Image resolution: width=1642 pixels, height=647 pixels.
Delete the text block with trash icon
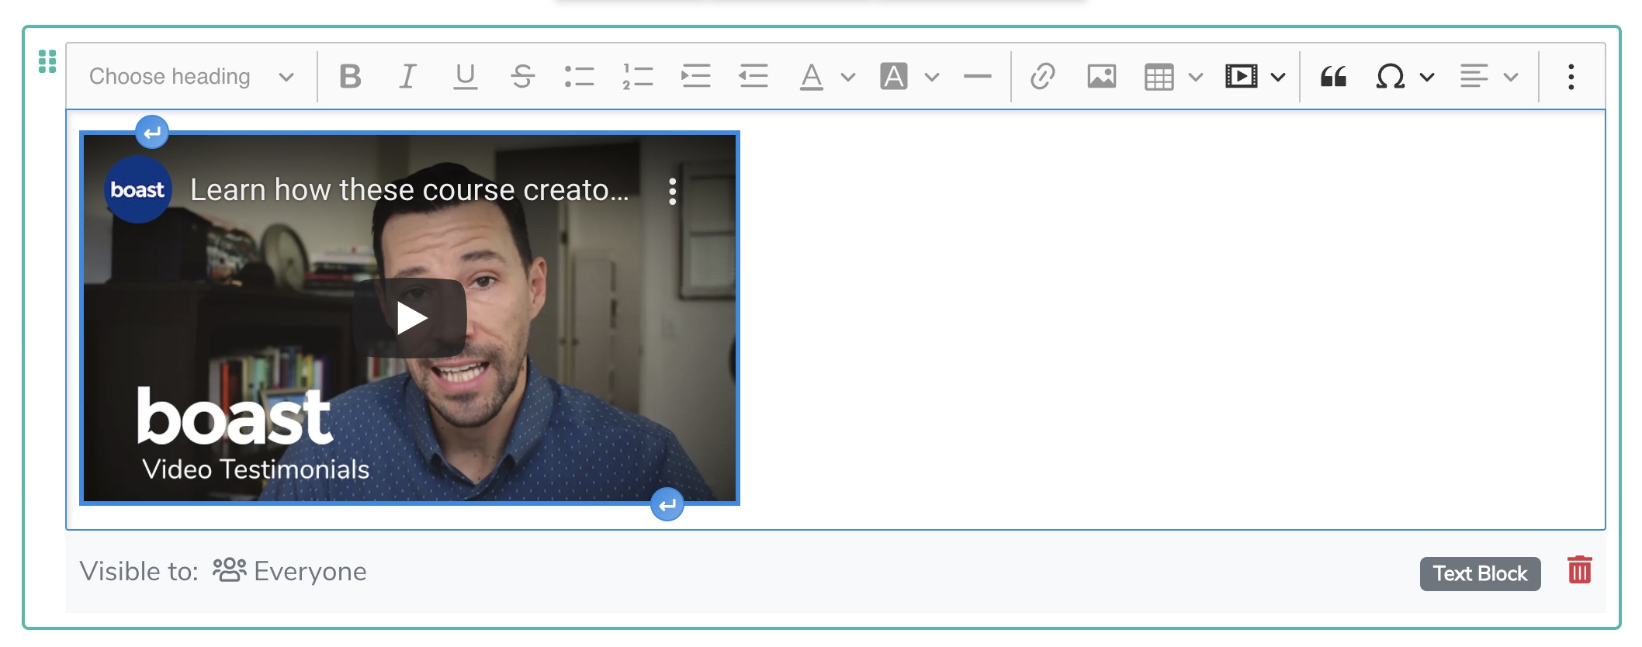(x=1579, y=570)
